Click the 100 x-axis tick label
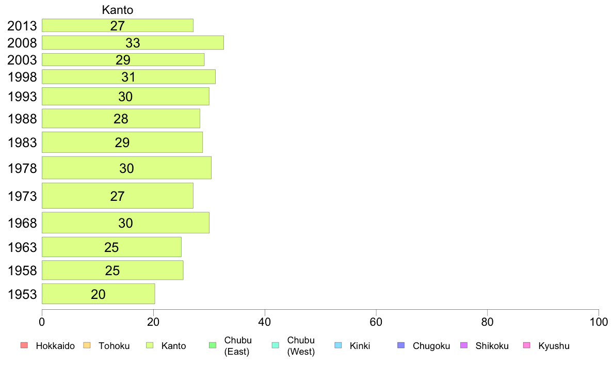 click(599, 322)
